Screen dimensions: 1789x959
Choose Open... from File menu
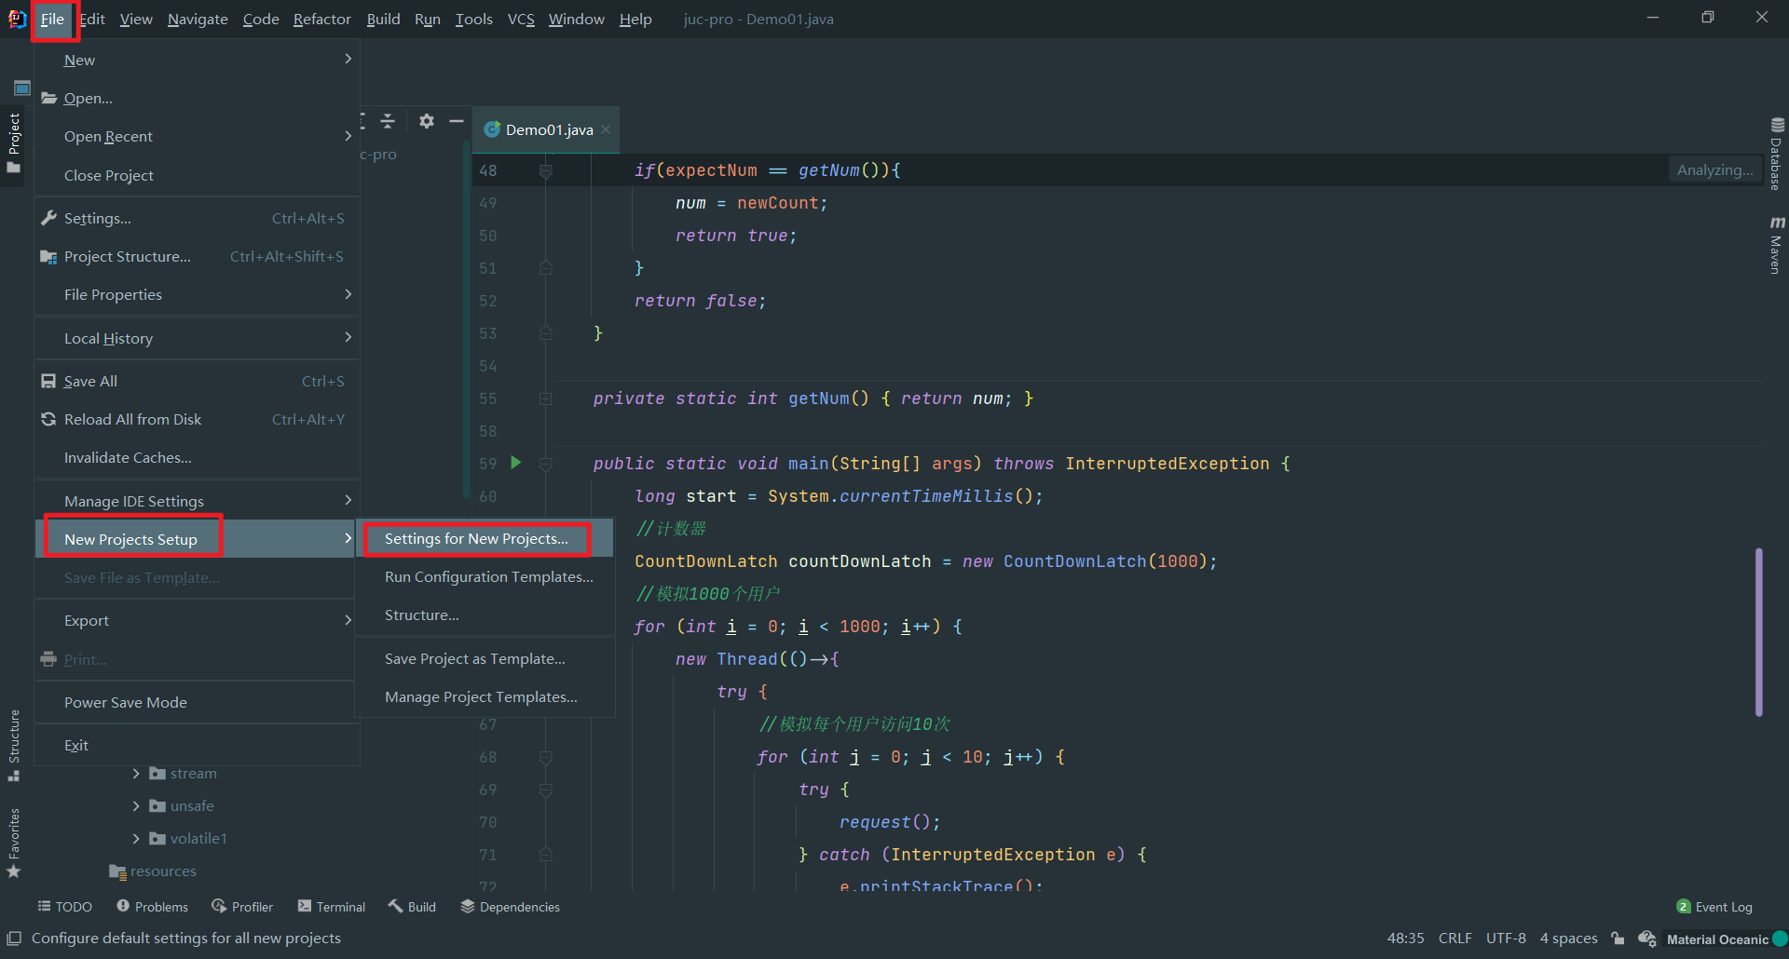(x=198, y=98)
